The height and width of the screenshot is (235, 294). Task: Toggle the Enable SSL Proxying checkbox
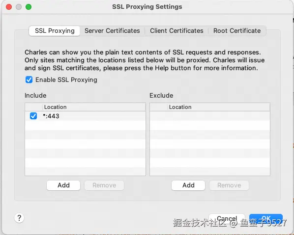pos(29,79)
